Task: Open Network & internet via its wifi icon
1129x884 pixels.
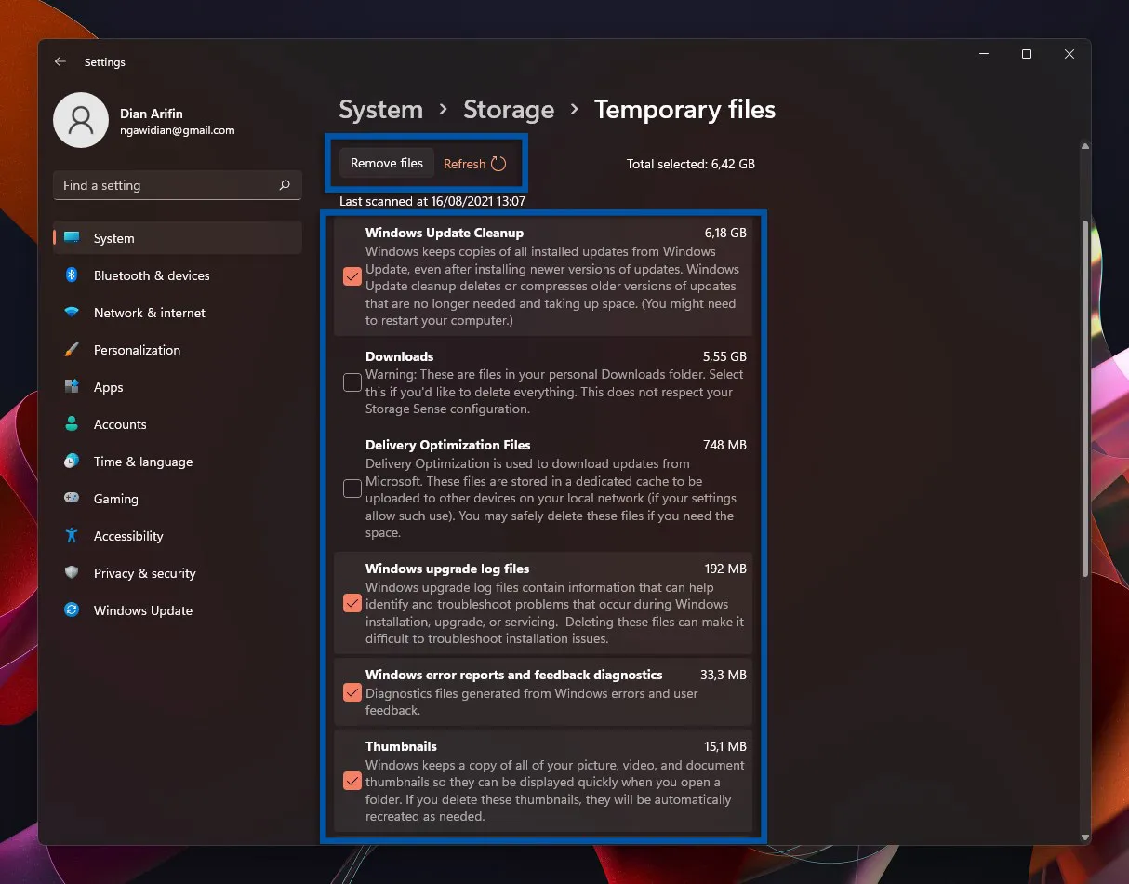Action: (72, 313)
